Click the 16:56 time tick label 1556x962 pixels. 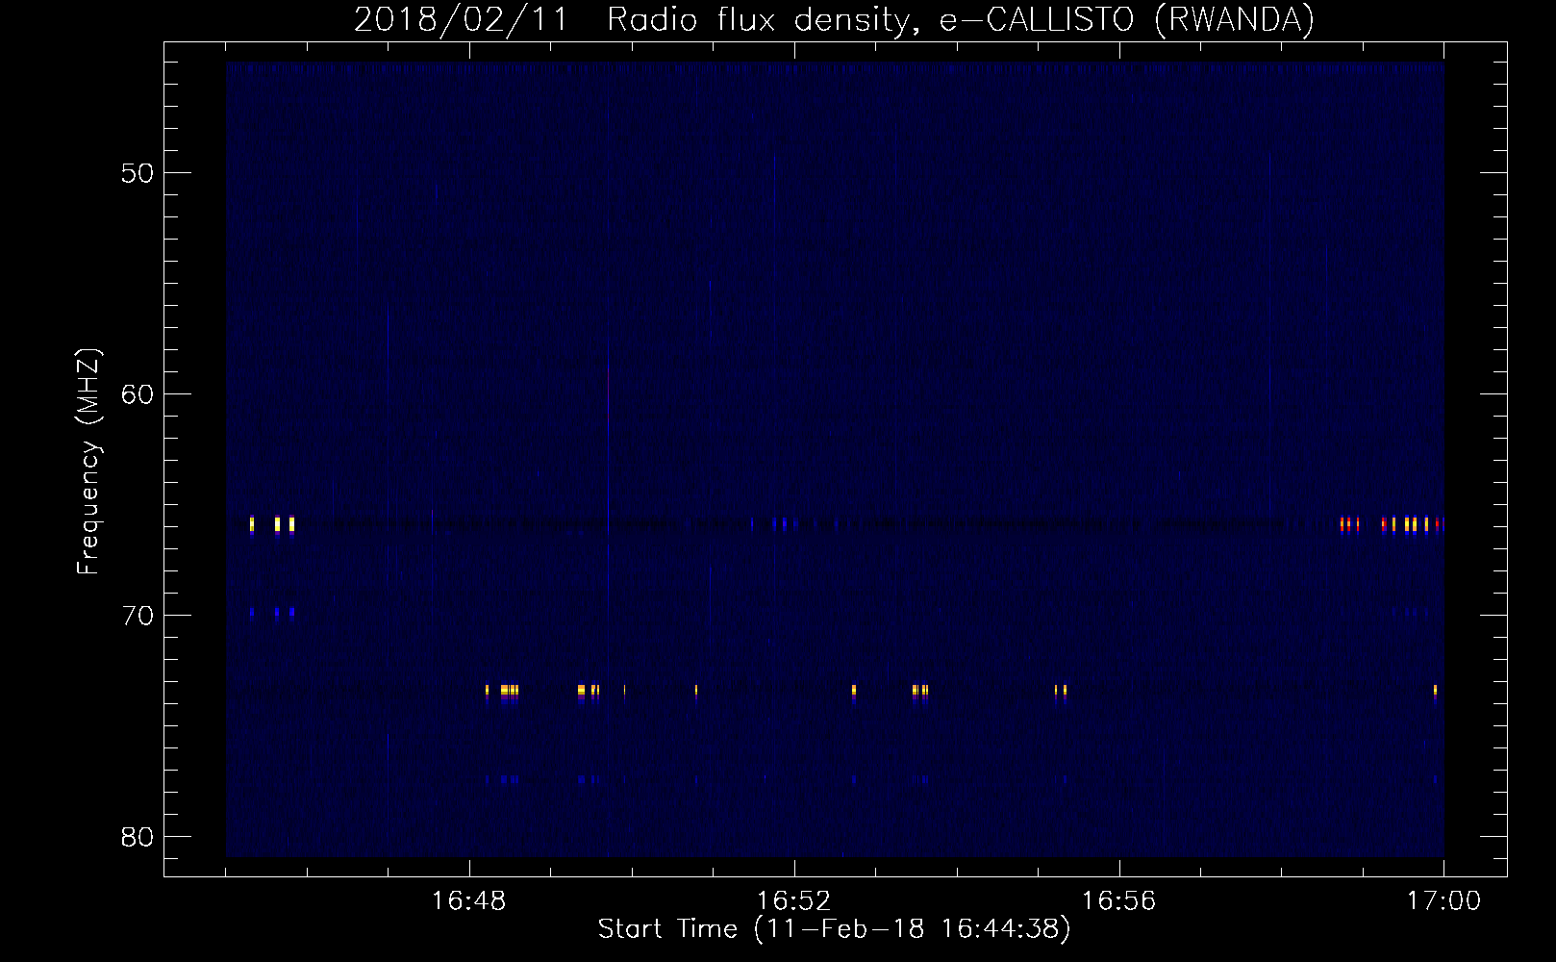1119,901
